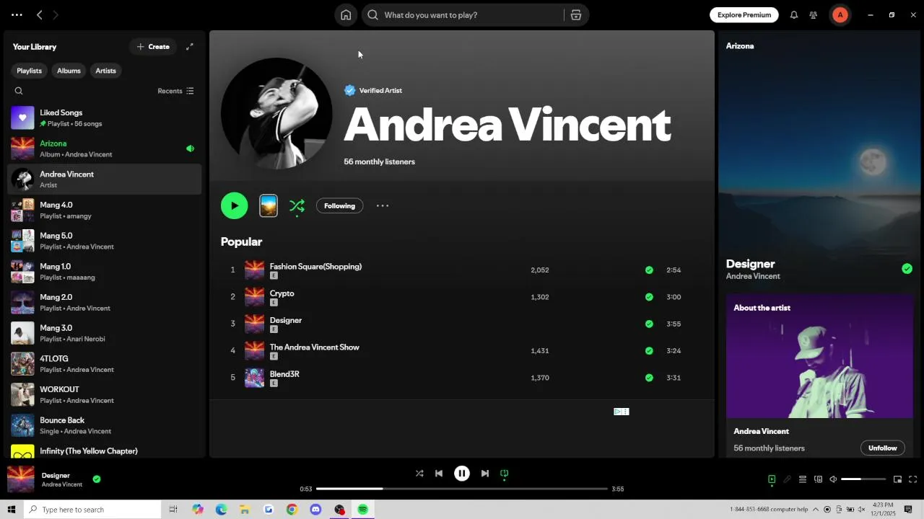Viewport: 924px width, 519px height.
Task: Toggle repeat mode in player bar
Action: (505, 474)
